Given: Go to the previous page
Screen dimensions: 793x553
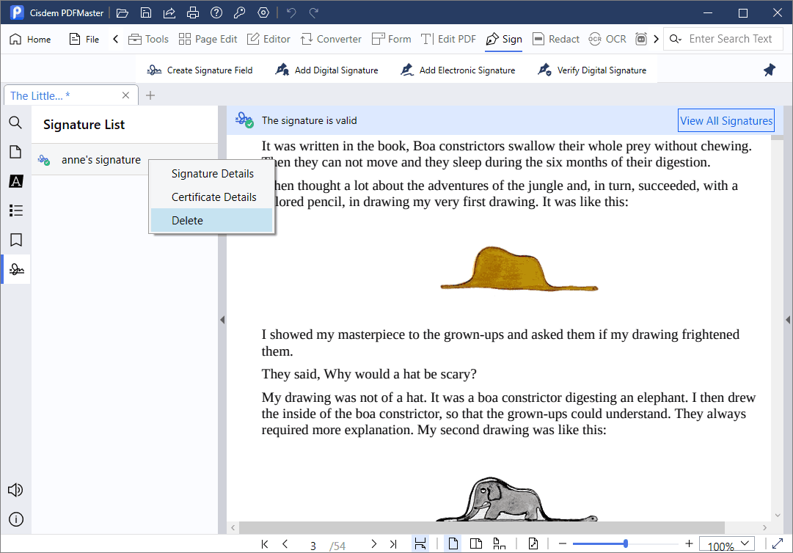Looking at the screenshot, I should click(x=285, y=544).
